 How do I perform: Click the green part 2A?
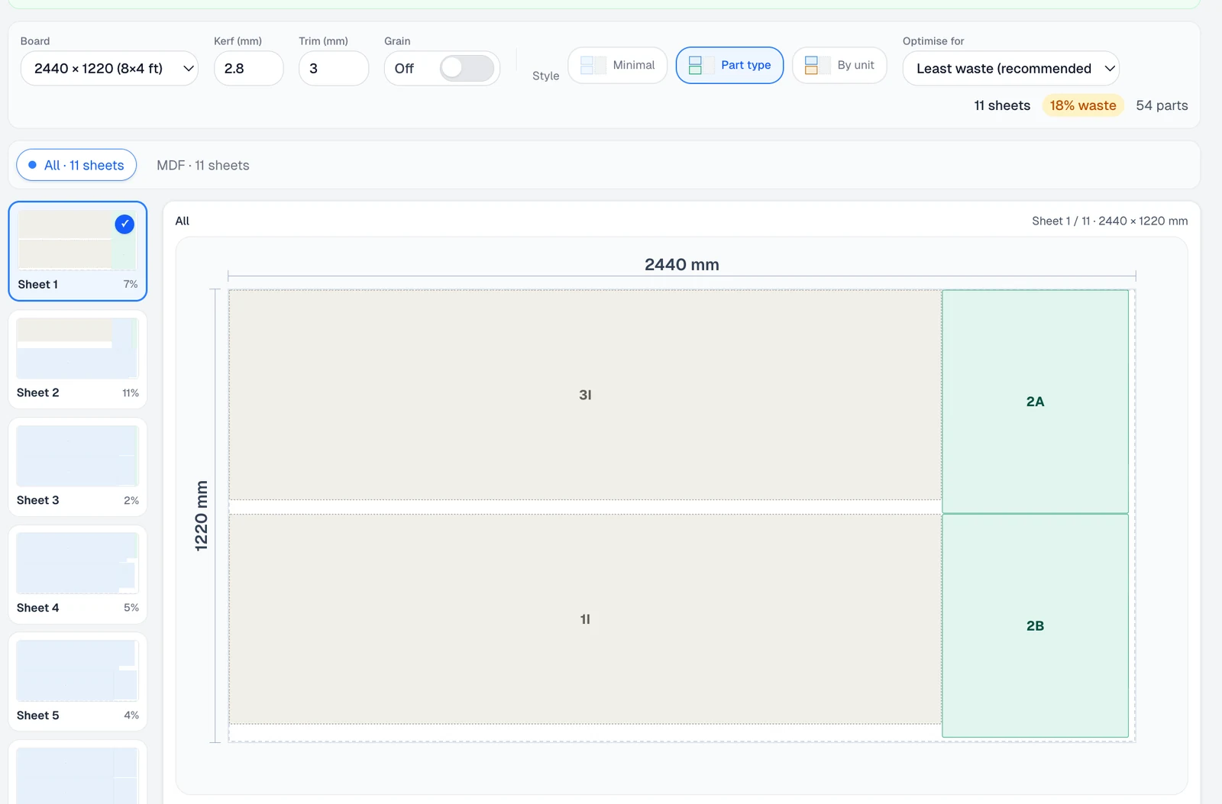coord(1035,402)
